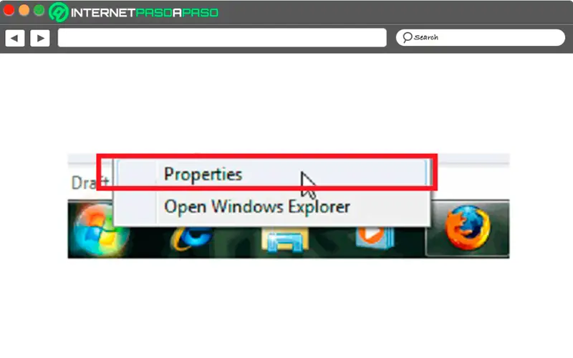Open Internet Explorer from the taskbar
The height and width of the screenshot is (358, 573).
click(x=192, y=238)
